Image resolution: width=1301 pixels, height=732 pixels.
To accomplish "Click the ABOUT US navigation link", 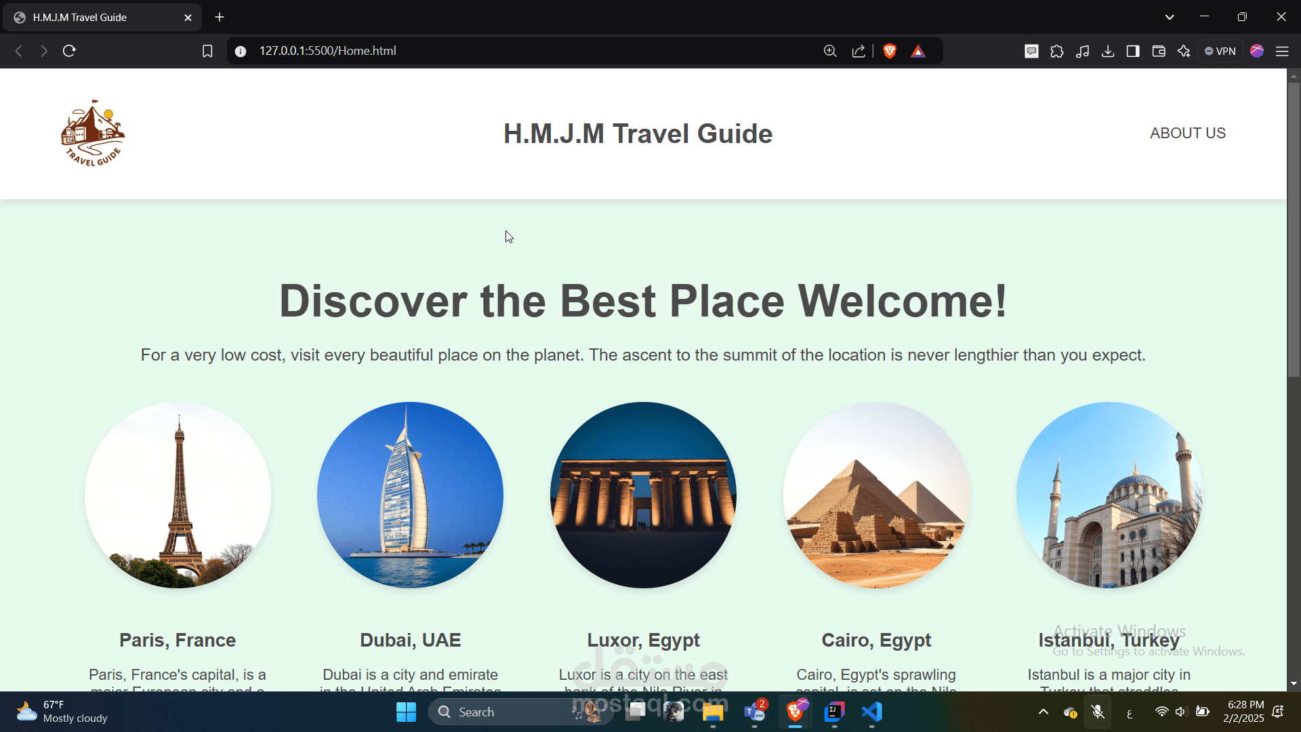I will [x=1187, y=133].
